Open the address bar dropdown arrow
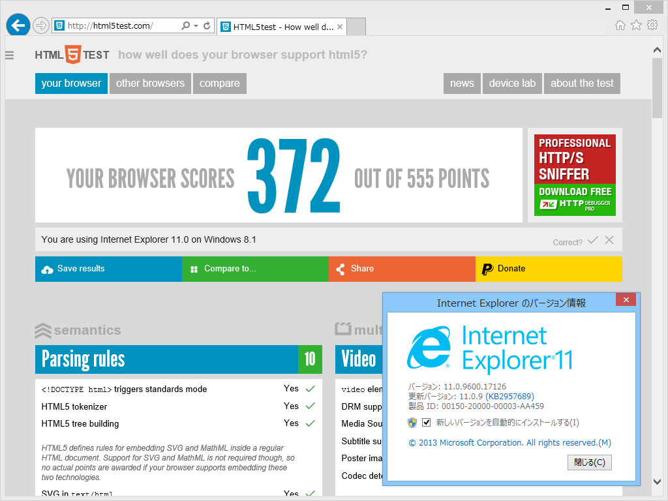Viewport: 668px width, 501px height. point(196,26)
